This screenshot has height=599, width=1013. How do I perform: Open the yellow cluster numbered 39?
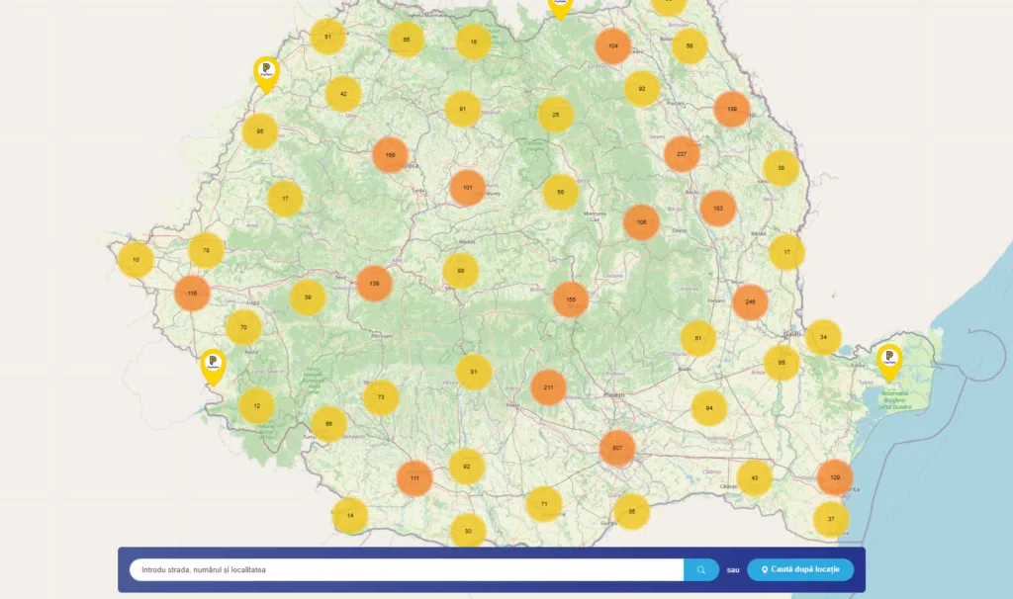click(x=308, y=298)
